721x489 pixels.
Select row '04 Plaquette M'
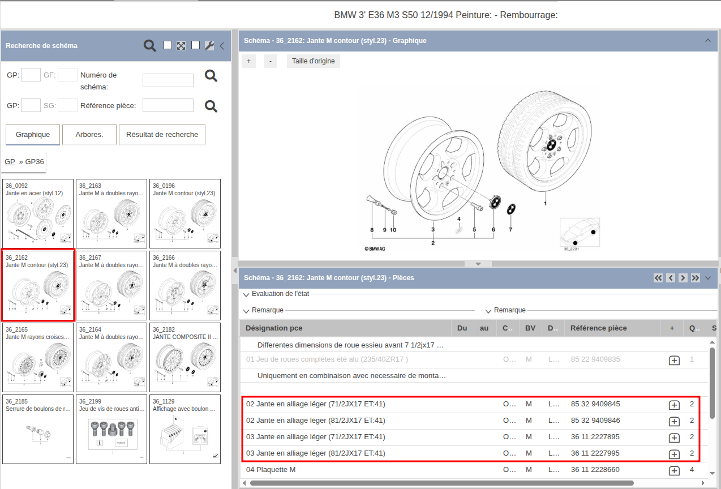point(474,470)
